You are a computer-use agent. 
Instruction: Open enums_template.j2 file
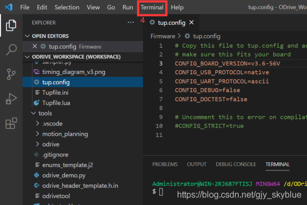pyautogui.click(x=68, y=165)
